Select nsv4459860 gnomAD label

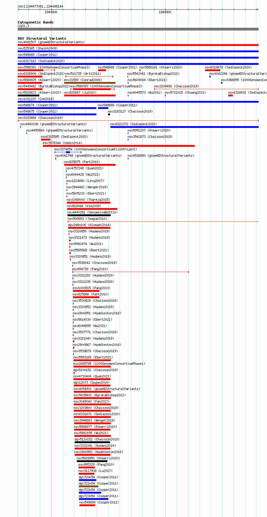[x=59, y=130]
